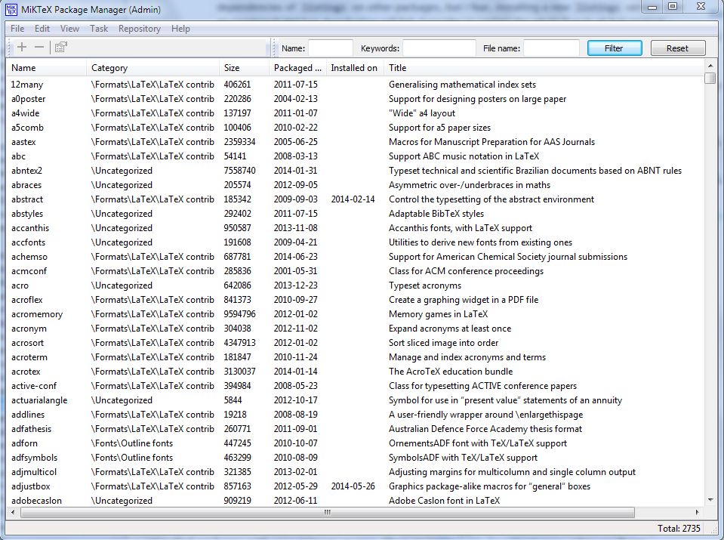Open the File menu
Image resolution: width=724 pixels, height=540 pixels.
tap(17, 29)
